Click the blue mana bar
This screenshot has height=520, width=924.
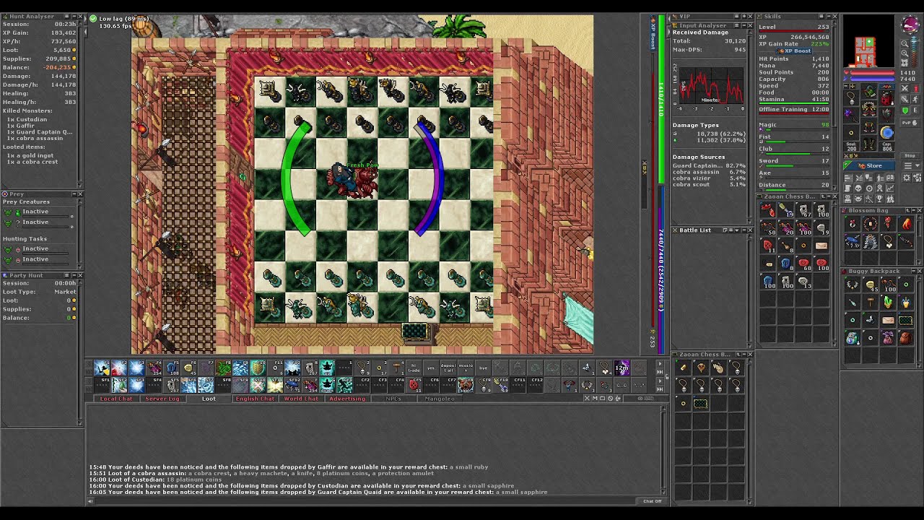coord(872,79)
